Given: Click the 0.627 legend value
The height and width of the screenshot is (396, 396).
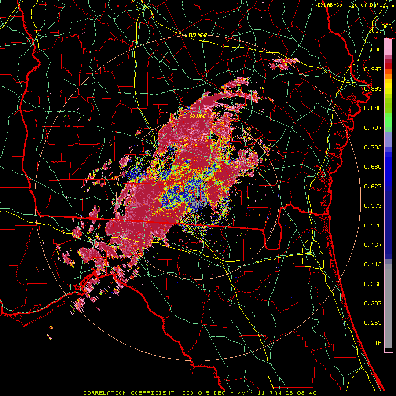Looking at the screenshot, I should pos(373,187).
